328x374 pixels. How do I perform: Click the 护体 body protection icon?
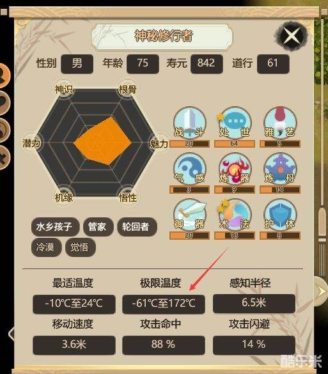[280, 215]
